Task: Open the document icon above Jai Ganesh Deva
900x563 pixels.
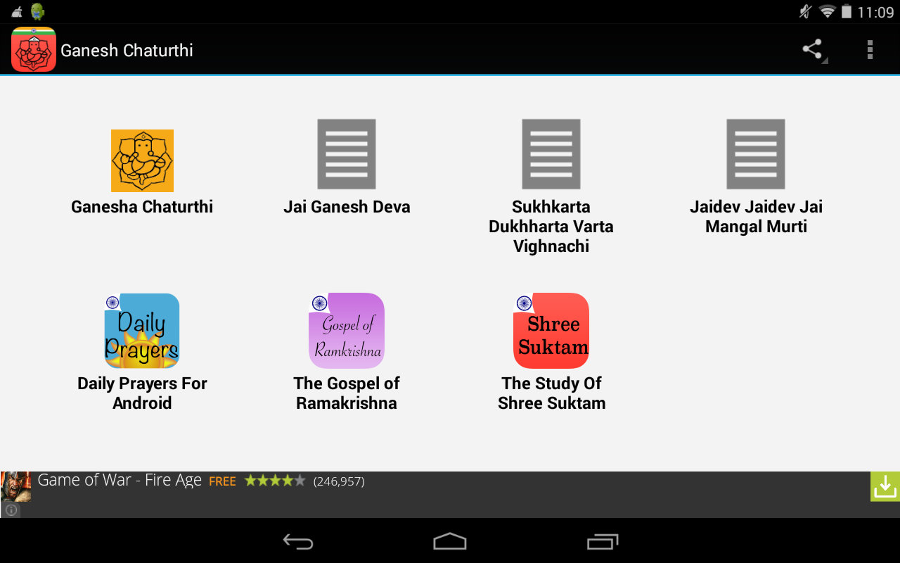Action: pos(347,154)
